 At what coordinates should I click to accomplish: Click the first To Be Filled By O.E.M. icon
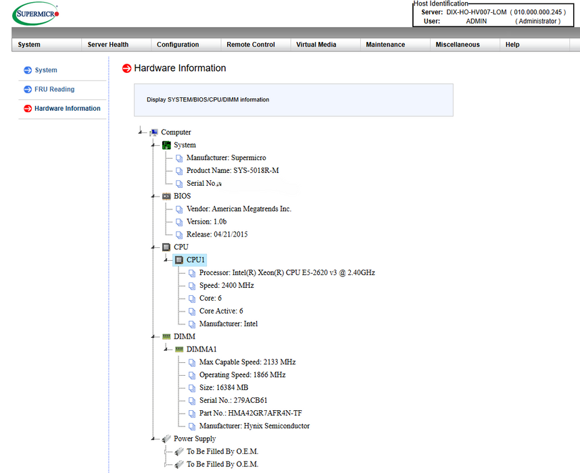(x=179, y=451)
